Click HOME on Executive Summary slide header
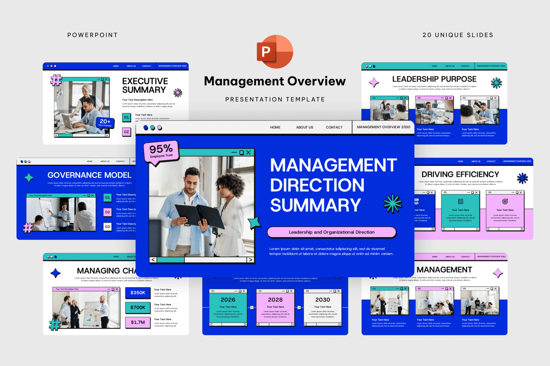550x366 pixels. click(116, 66)
